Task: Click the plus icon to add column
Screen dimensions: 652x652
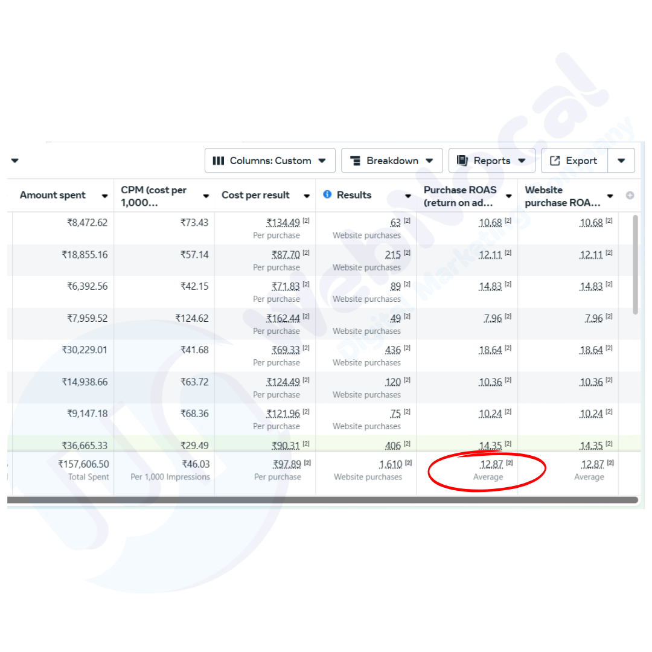Action: (630, 196)
